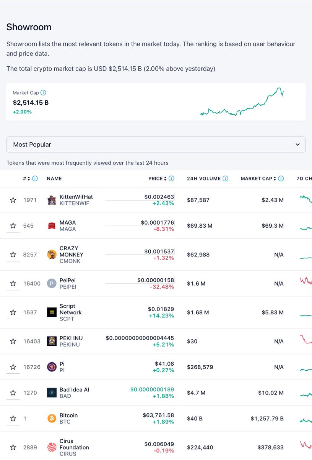Click the 7D chart column header
Viewport: 312px width, 460px height.
[x=304, y=179]
